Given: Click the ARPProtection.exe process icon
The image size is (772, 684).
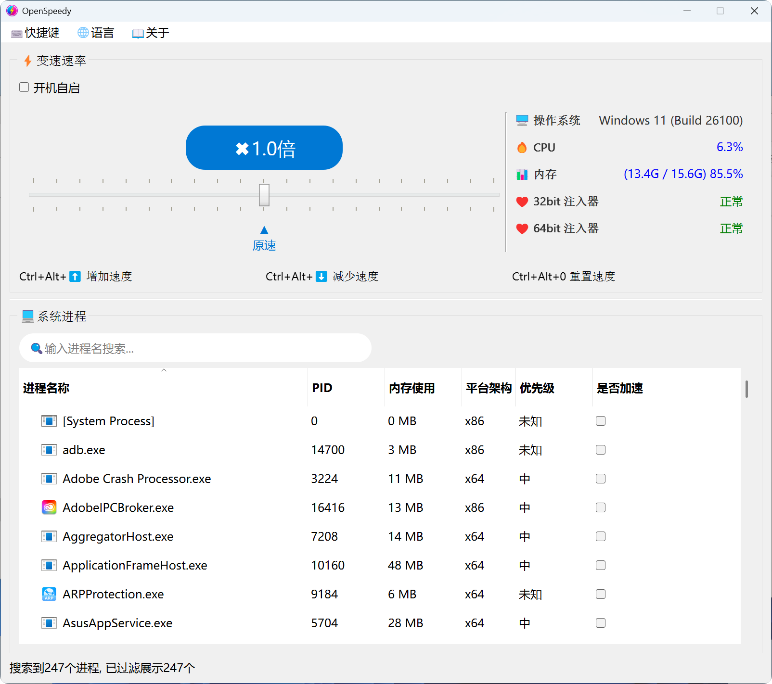Looking at the screenshot, I should [x=49, y=594].
